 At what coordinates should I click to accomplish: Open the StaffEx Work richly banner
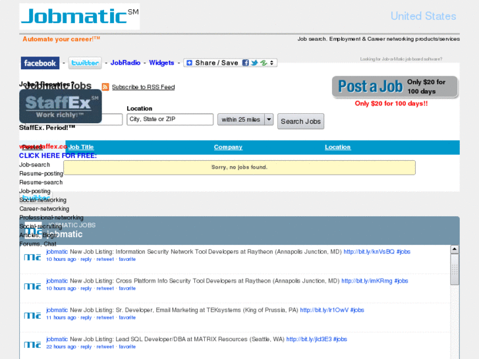click(61, 106)
